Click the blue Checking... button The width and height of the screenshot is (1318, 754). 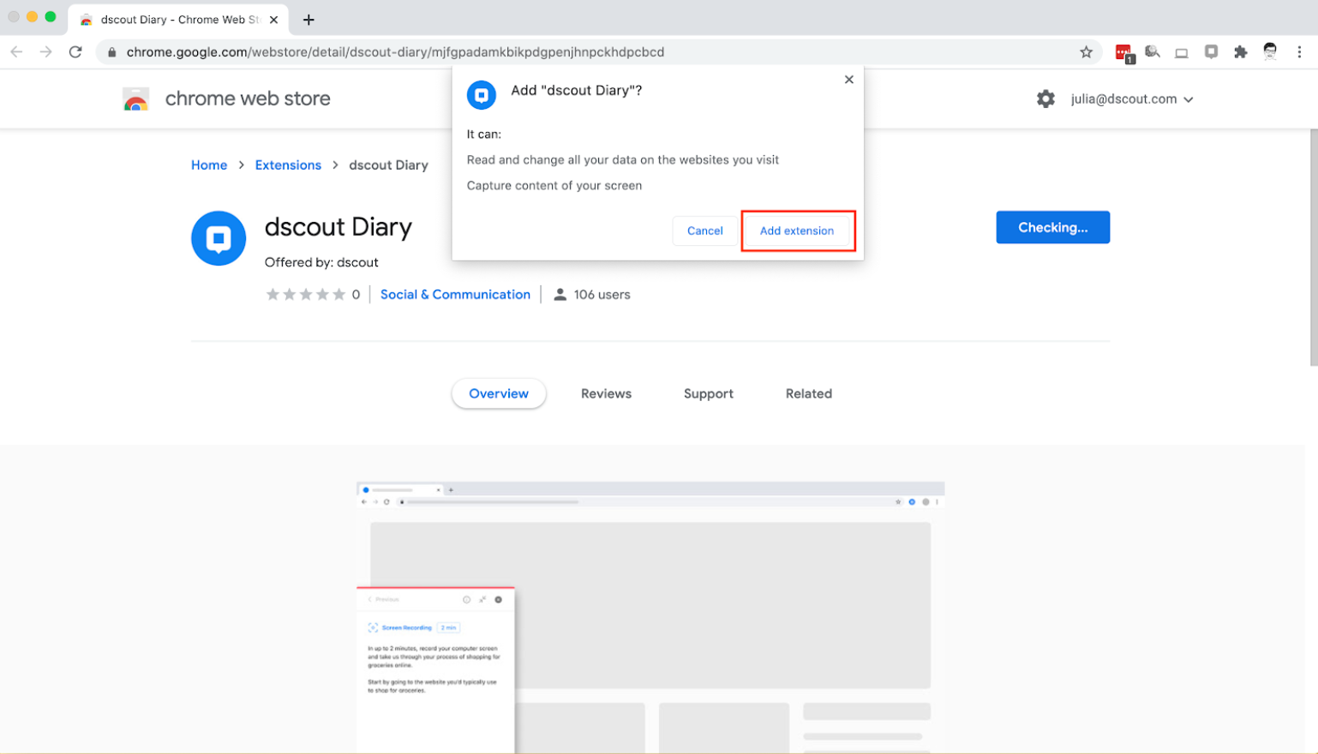pos(1052,227)
